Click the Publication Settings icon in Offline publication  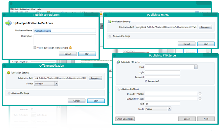pyautogui.click(x=9, y=73)
